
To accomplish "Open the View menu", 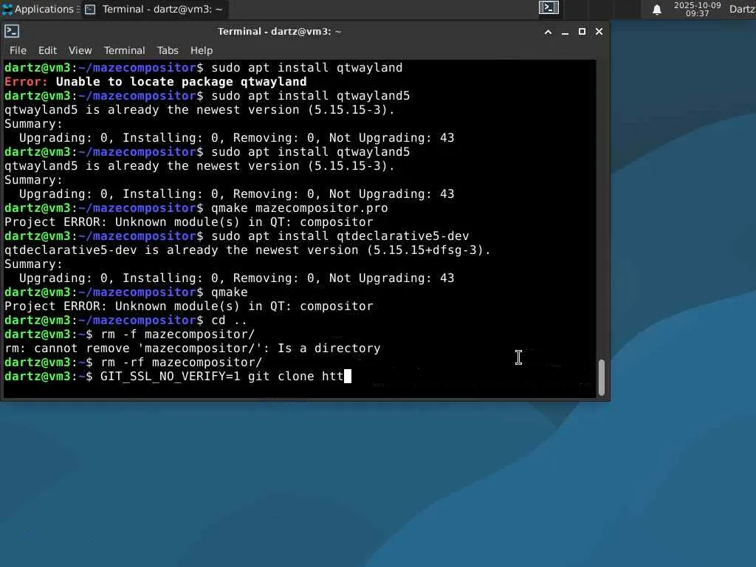I will (80, 50).
